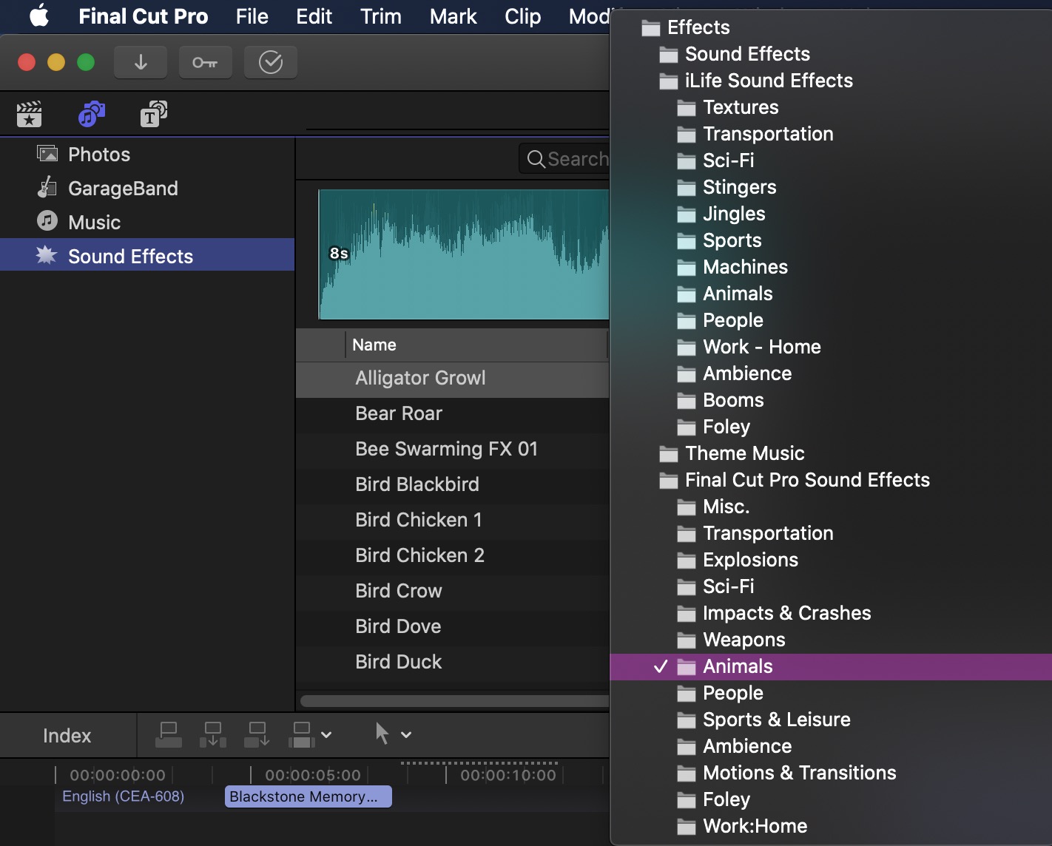Select Sound Effects in the sidebar

(x=147, y=255)
